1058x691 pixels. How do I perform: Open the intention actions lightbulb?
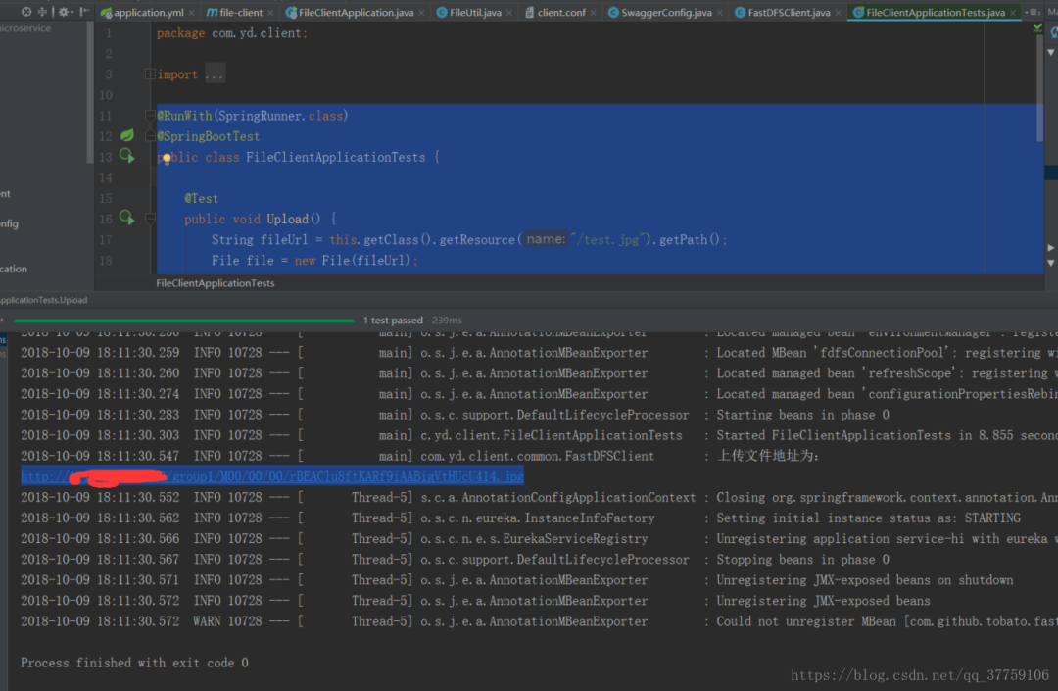point(168,159)
